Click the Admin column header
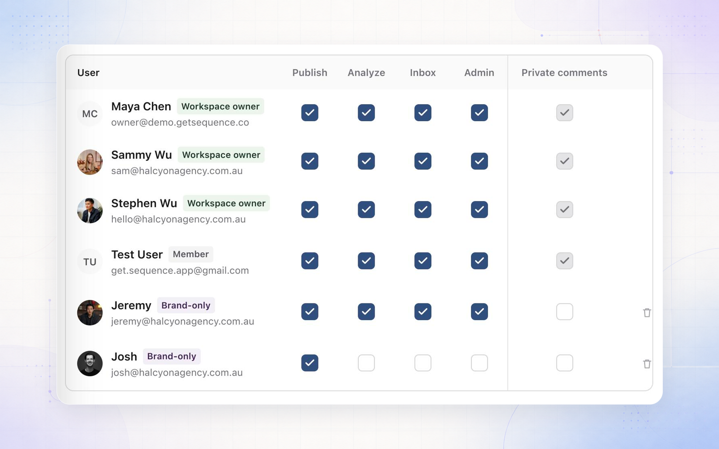This screenshot has width=719, height=449. (x=479, y=73)
